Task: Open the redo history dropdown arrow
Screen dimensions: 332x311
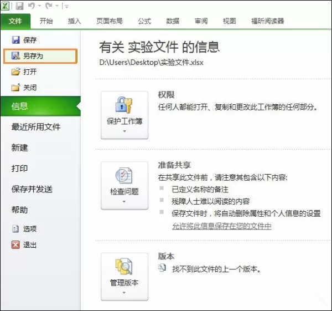Action: click(57, 6)
